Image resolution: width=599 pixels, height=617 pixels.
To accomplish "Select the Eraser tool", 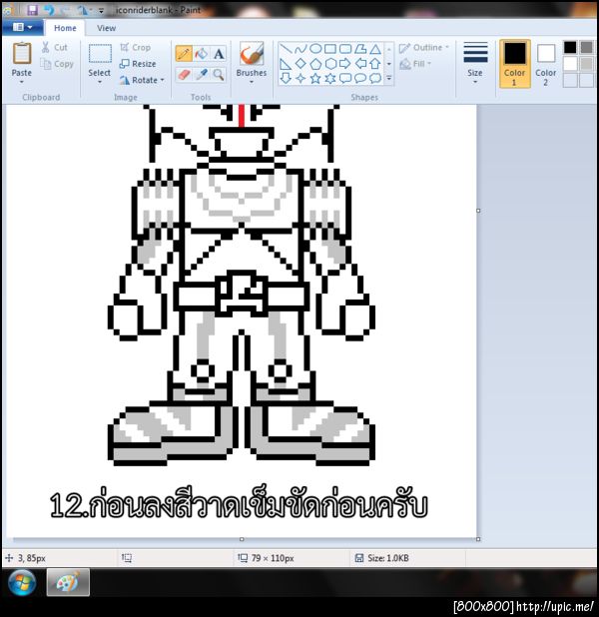I will (184, 74).
